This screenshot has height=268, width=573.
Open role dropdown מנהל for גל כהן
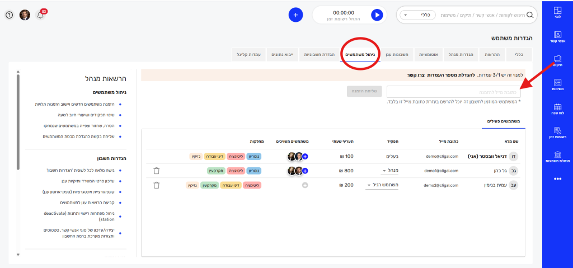[389, 171]
